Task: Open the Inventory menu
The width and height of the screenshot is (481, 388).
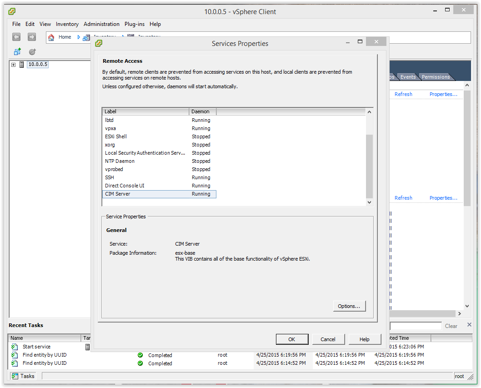Action: click(67, 24)
